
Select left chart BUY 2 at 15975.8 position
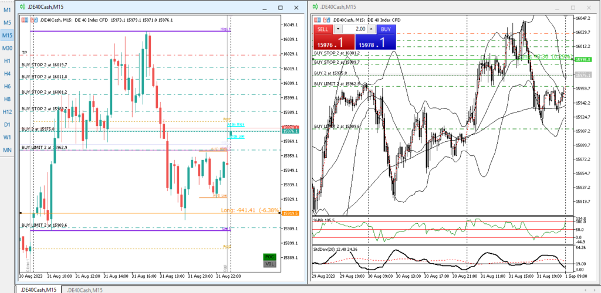coord(38,129)
